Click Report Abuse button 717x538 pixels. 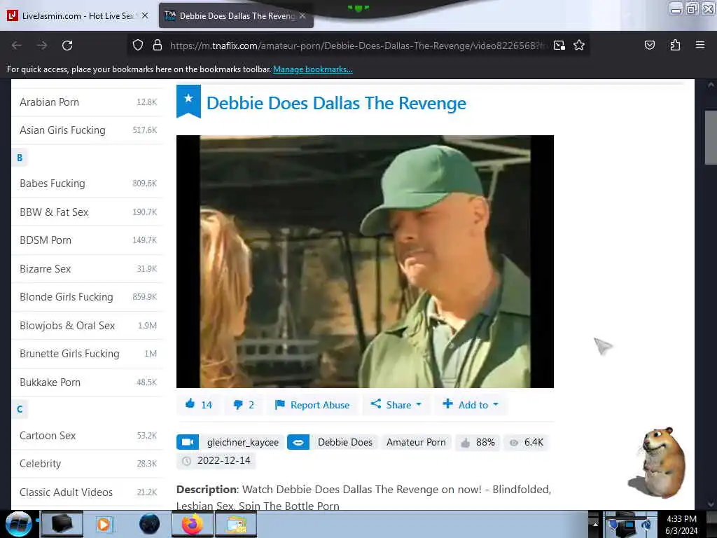point(312,405)
